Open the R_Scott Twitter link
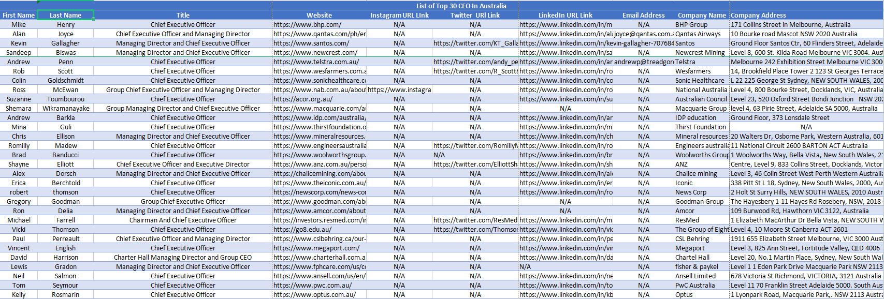Screen dimensions: 884x299 click(475, 71)
